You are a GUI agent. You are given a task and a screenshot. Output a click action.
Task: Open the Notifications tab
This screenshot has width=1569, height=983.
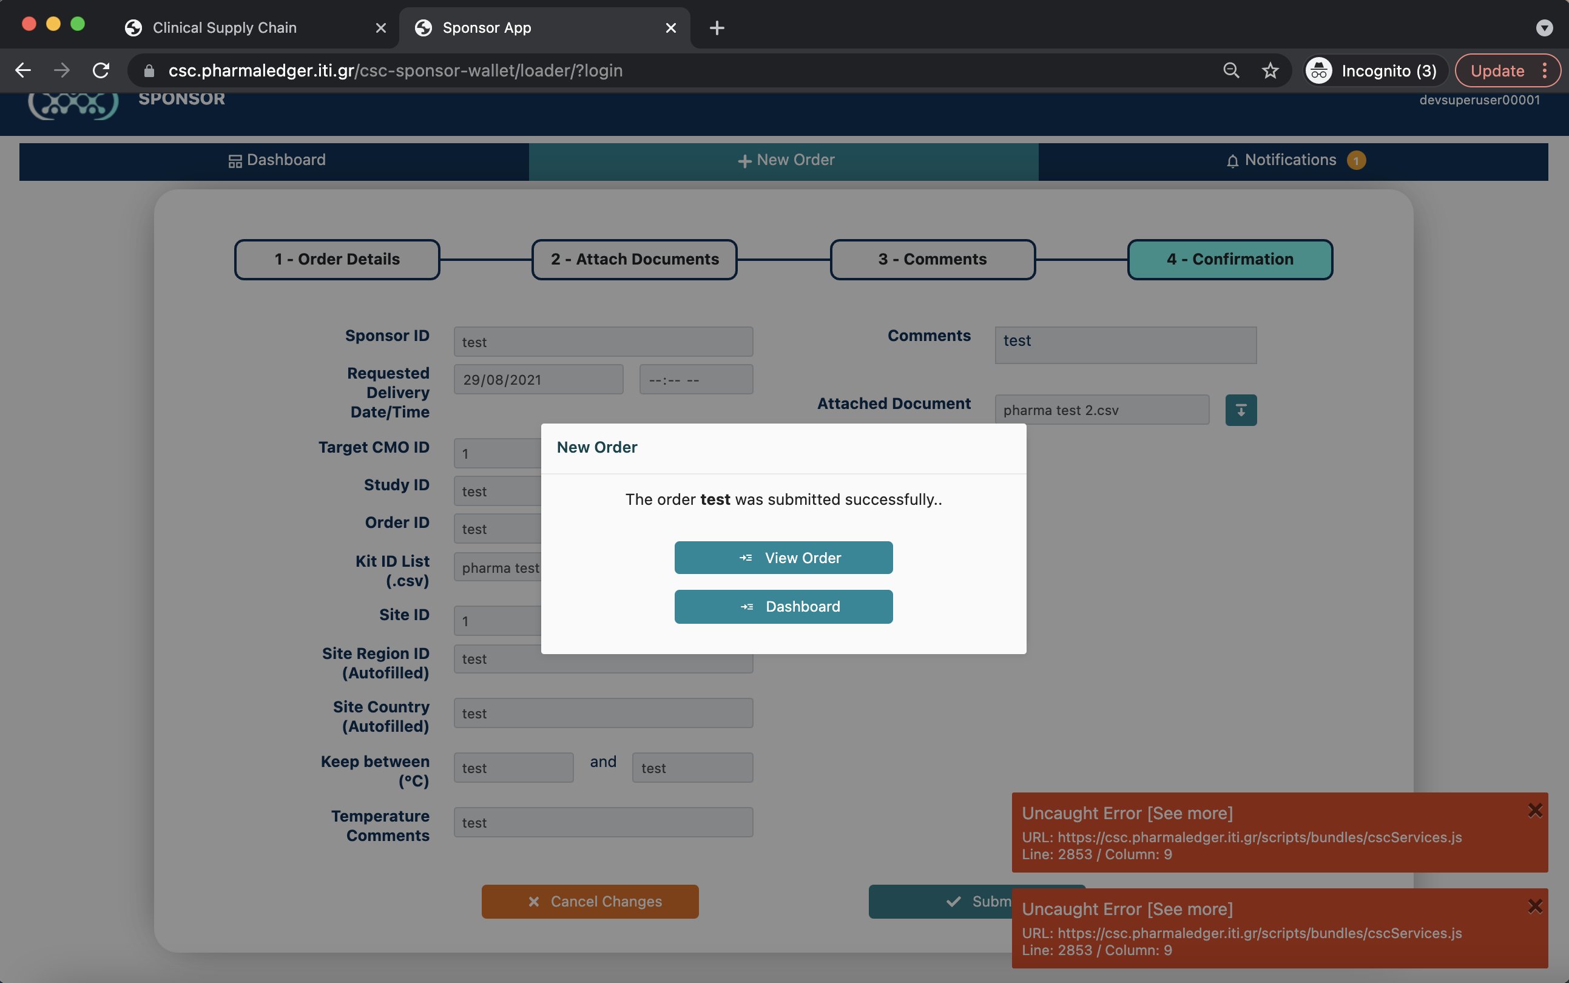[x=1294, y=161]
